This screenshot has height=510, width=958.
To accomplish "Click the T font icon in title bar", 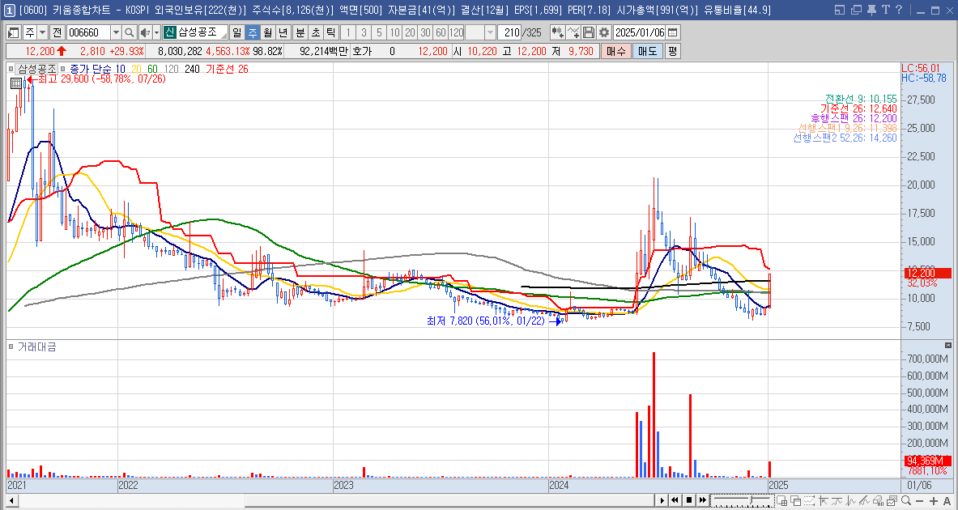I will [x=885, y=10].
